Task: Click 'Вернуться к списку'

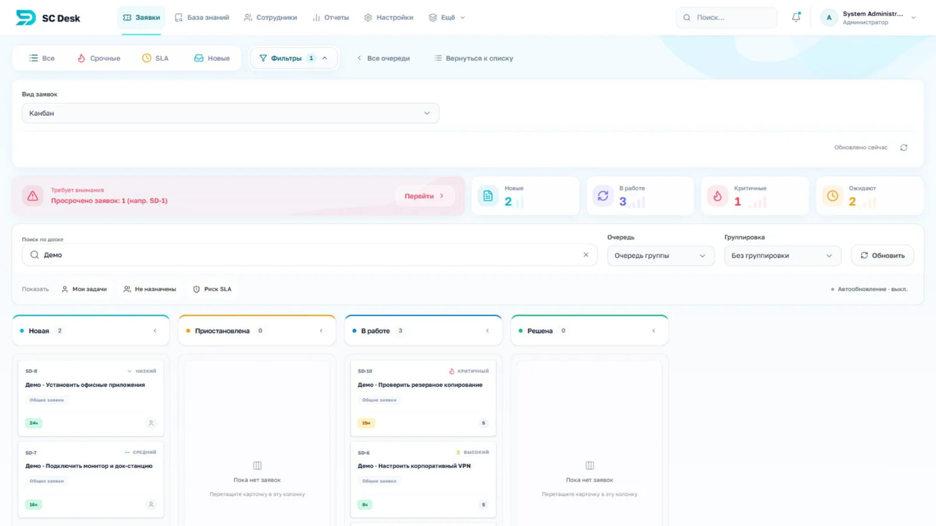Action: coord(474,58)
